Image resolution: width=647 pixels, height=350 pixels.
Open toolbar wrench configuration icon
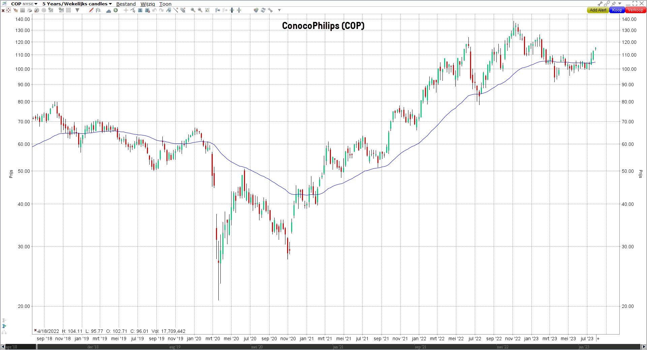point(270,10)
